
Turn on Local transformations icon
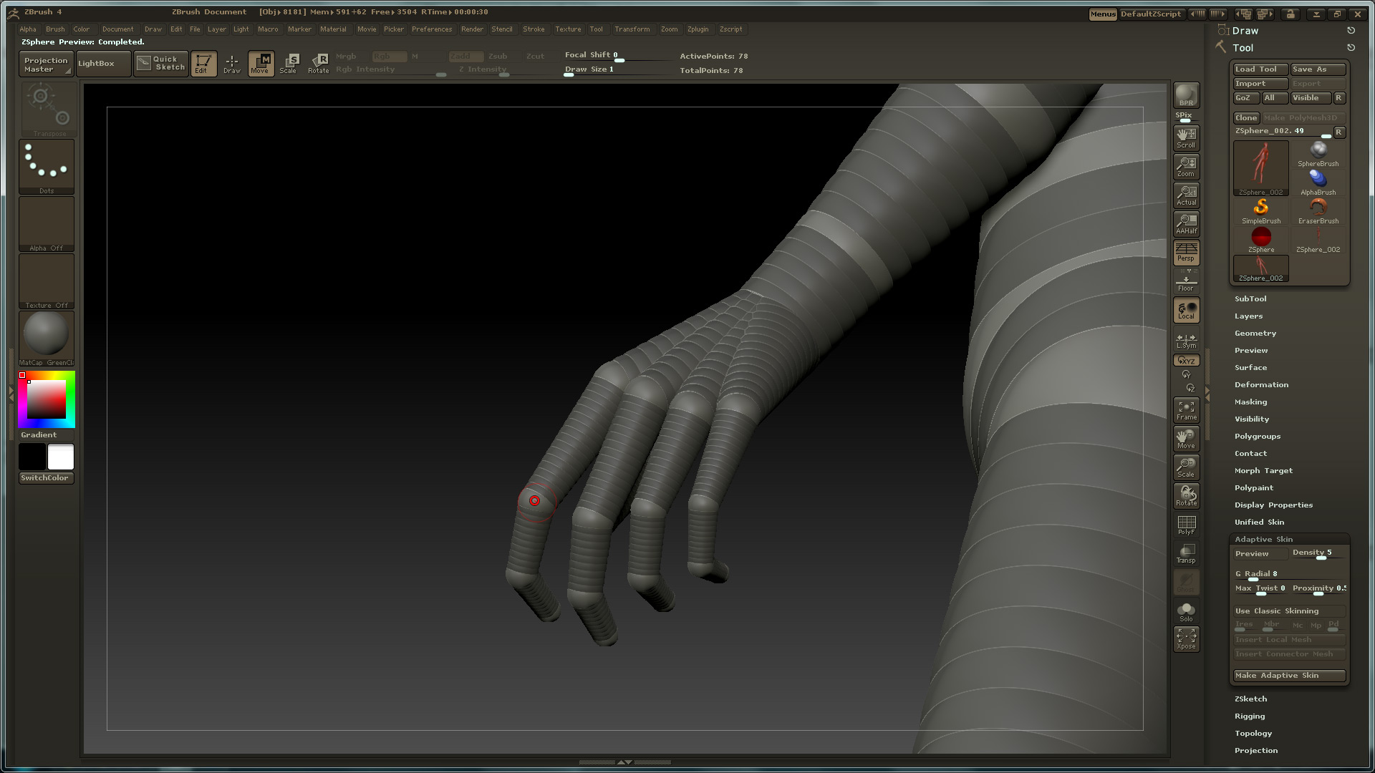tap(1186, 309)
